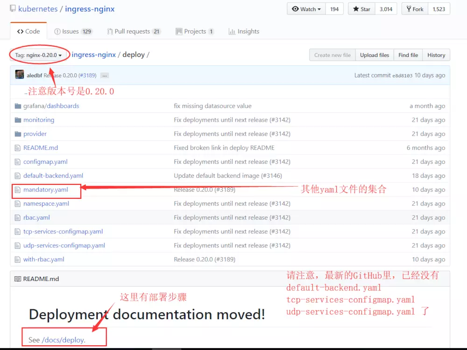Click file icon next to configmap.yaml
This screenshot has height=350, width=467.
pyautogui.click(x=18, y=162)
